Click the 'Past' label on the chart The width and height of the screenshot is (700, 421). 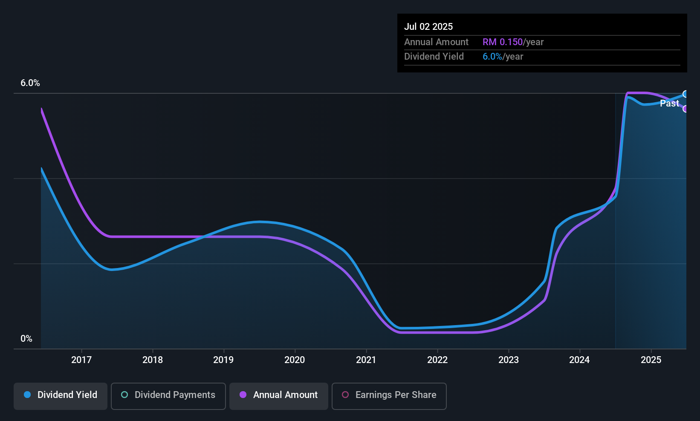click(x=669, y=104)
